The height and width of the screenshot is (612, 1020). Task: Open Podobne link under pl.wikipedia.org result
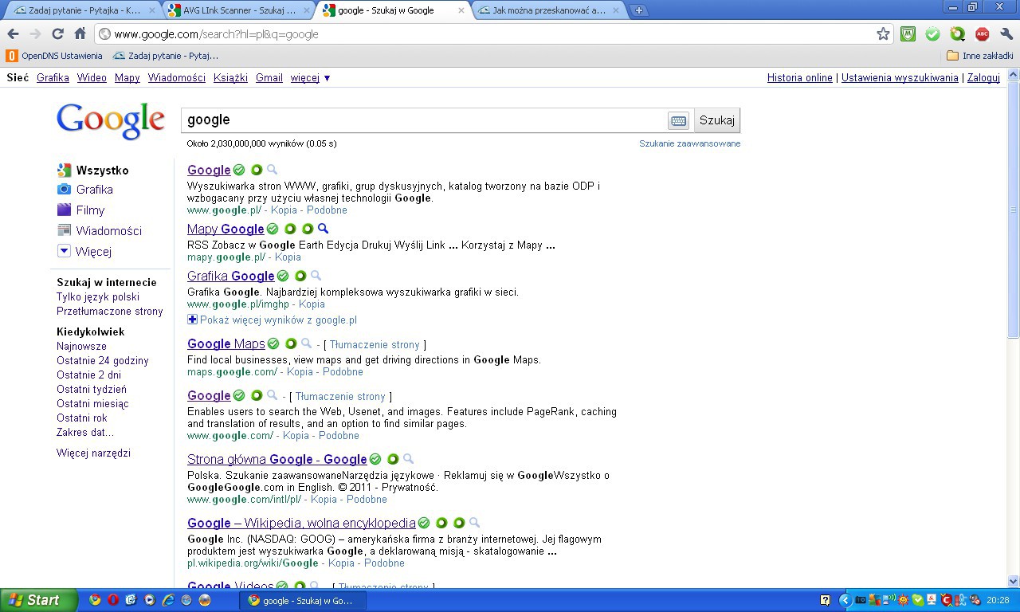pyautogui.click(x=384, y=563)
